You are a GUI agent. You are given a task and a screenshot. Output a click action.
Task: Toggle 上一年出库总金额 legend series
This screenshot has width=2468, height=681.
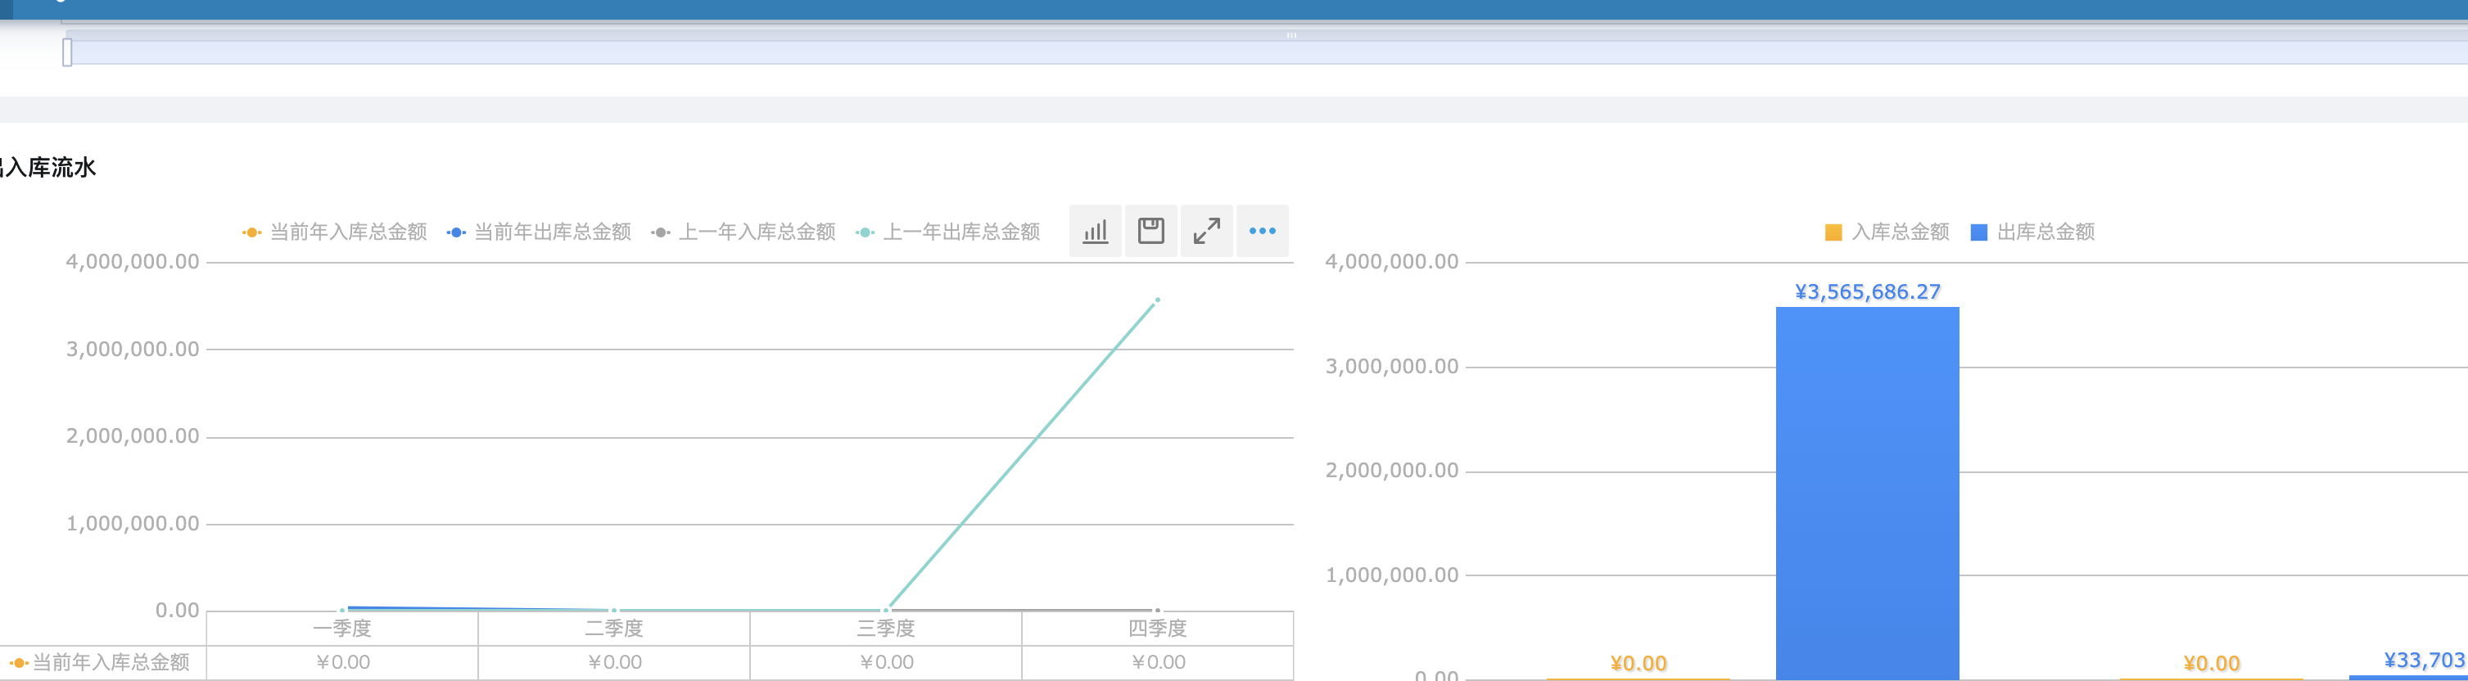click(x=947, y=232)
